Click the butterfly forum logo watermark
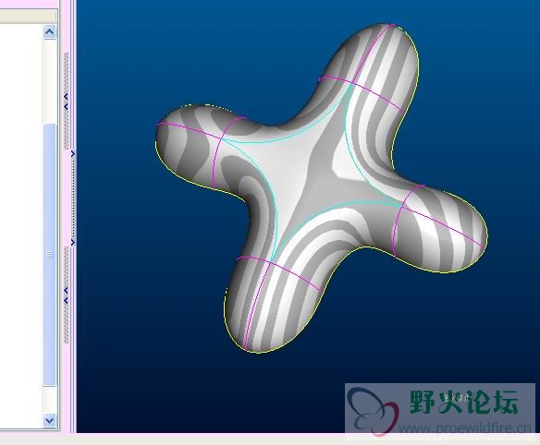The height and width of the screenshot is (445, 540). tap(373, 411)
